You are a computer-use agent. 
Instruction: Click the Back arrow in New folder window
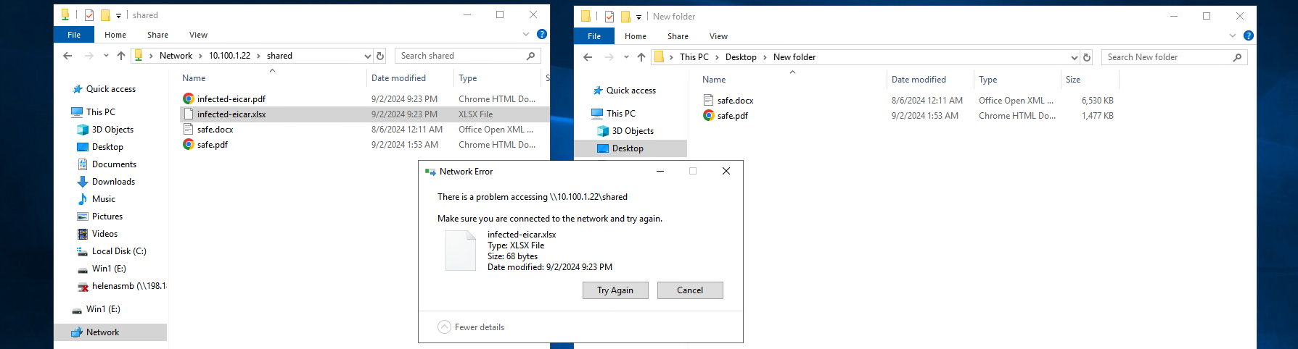(588, 57)
